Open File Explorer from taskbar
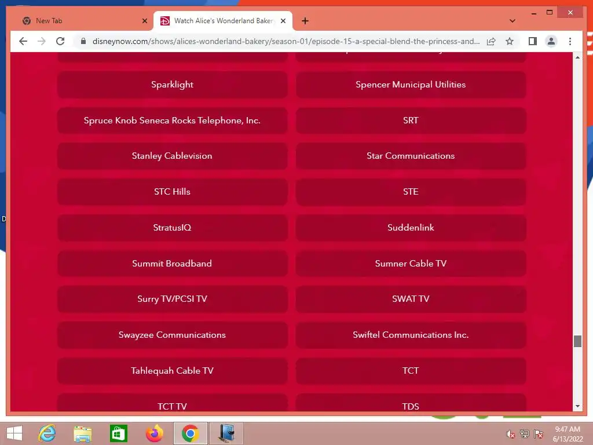Image resolution: width=593 pixels, height=445 pixels. (x=82, y=433)
